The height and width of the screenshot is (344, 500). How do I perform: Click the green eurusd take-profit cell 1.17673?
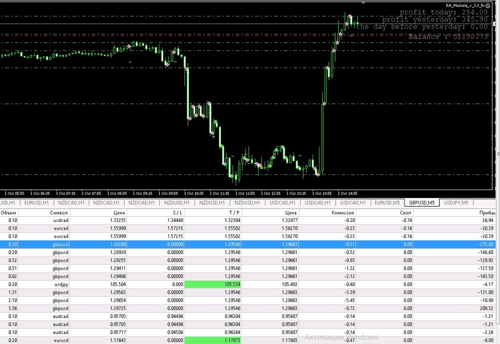(x=213, y=340)
